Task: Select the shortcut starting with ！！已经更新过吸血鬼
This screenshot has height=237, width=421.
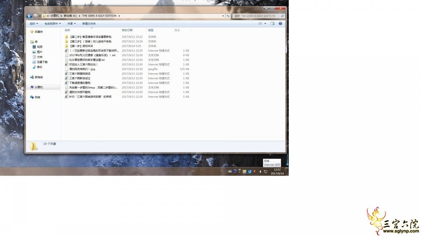Action: pos(94,51)
